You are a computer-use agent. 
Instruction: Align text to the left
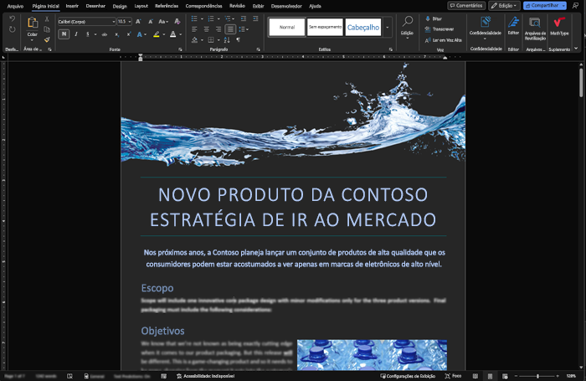point(194,29)
